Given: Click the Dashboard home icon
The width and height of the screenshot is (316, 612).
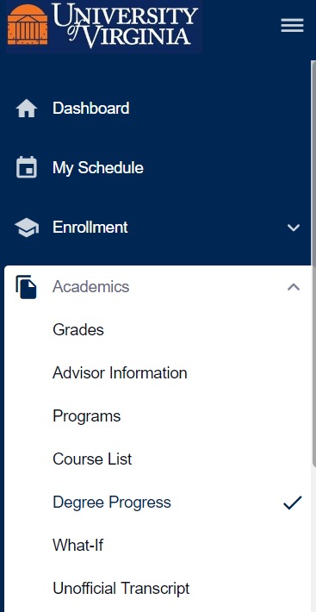Looking at the screenshot, I should pos(27,109).
